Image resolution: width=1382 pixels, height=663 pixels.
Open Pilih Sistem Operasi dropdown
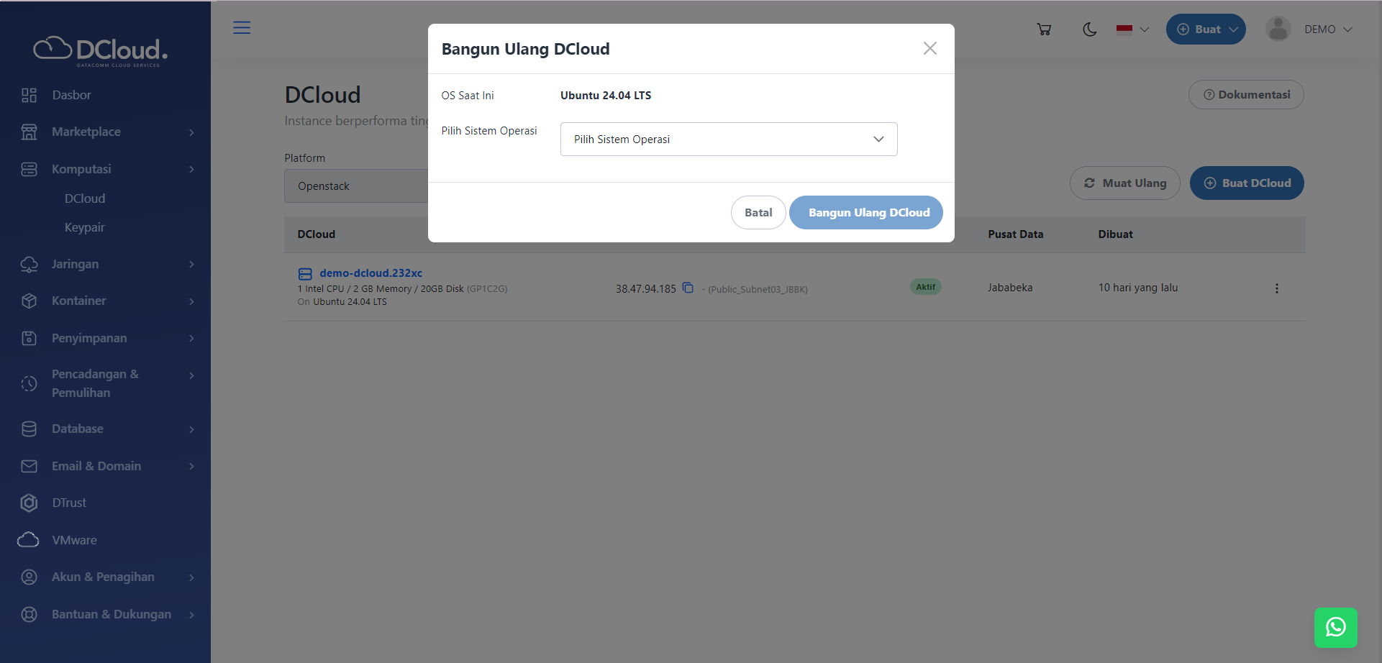[728, 140]
